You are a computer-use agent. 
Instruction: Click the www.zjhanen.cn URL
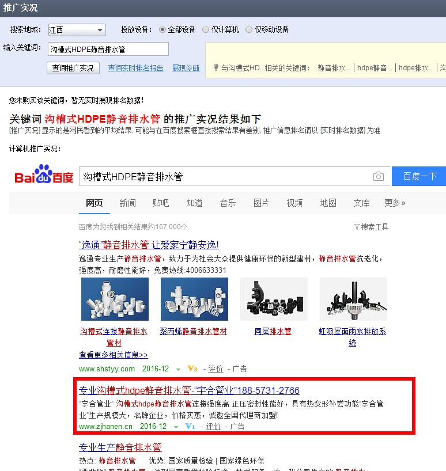click(x=105, y=427)
